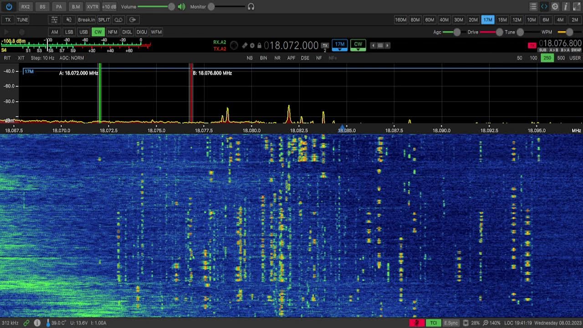Open the equalizer sliders settings icon
Viewport: 583px width, 328px height.
(54, 20)
